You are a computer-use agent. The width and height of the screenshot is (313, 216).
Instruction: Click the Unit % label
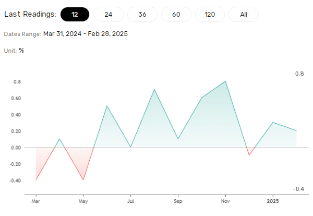click(14, 51)
